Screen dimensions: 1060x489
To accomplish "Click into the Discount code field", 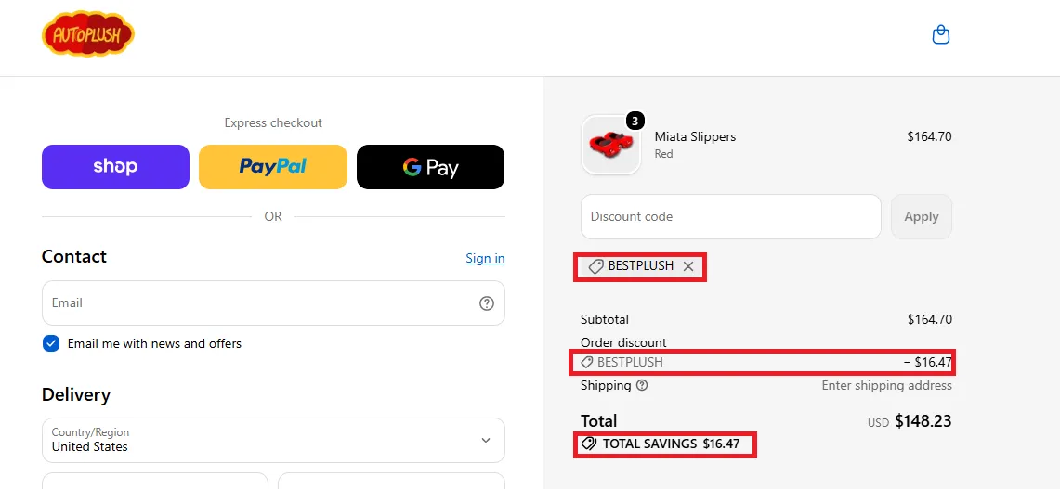I will [731, 217].
